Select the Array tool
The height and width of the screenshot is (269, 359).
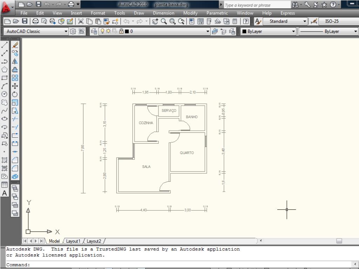click(x=15, y=78)
